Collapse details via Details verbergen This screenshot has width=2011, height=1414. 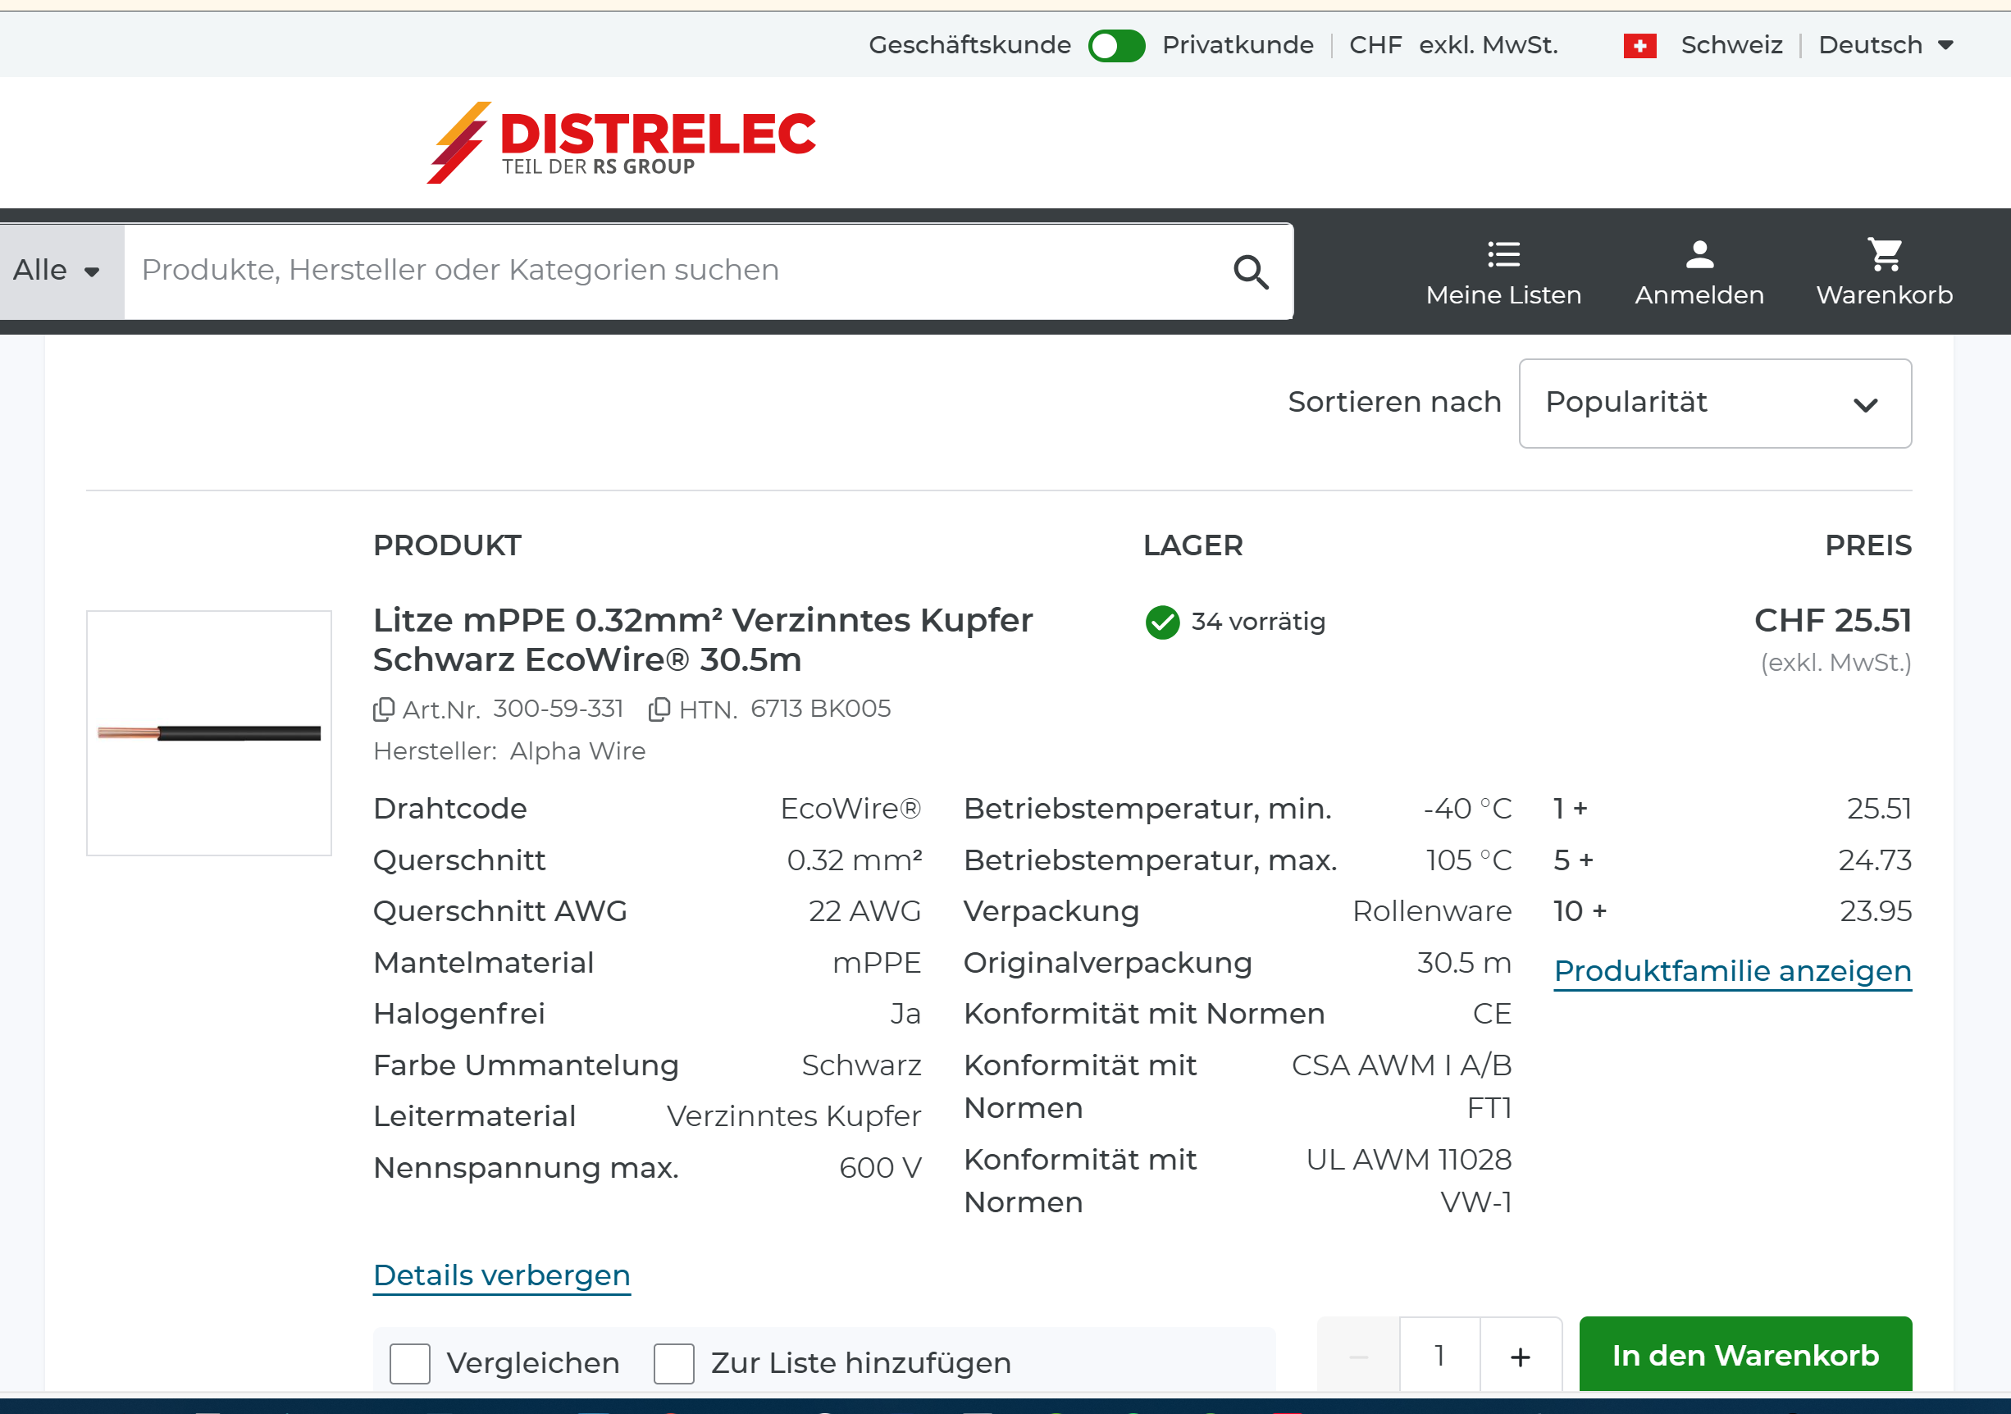pos(502,1275)
